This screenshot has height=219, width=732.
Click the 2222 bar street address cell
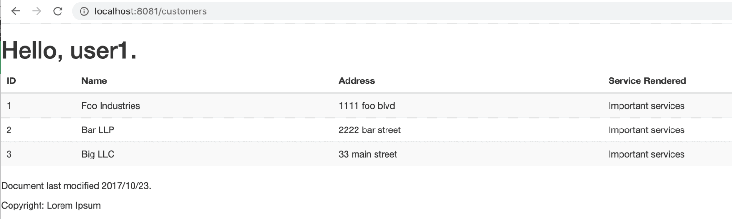[x=370, y=130]
